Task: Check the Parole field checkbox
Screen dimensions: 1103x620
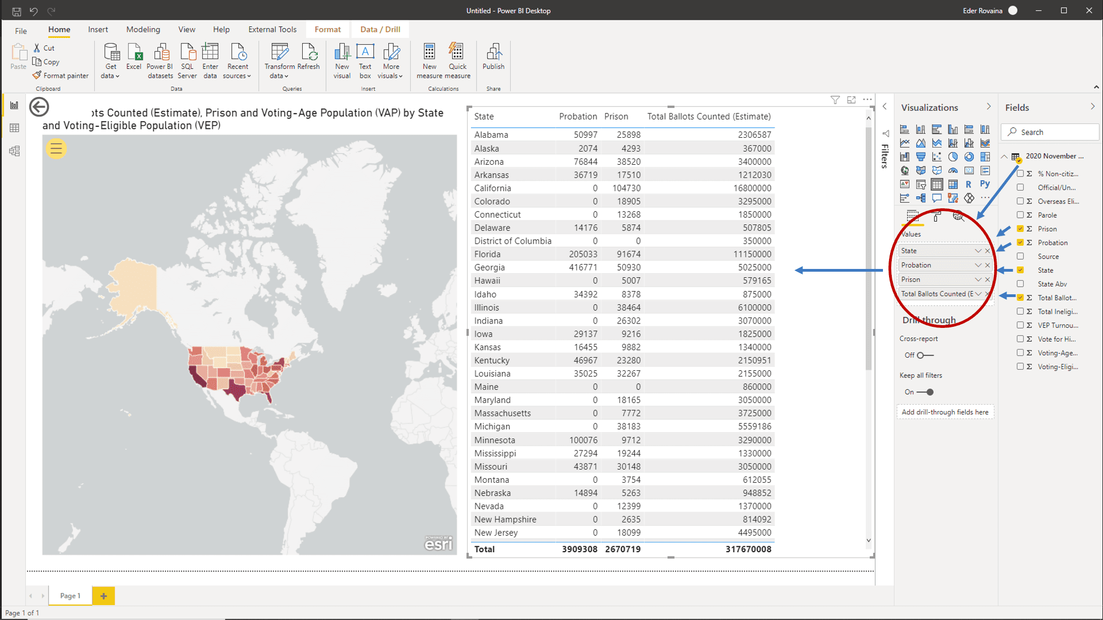Action: click(1020, 215)
